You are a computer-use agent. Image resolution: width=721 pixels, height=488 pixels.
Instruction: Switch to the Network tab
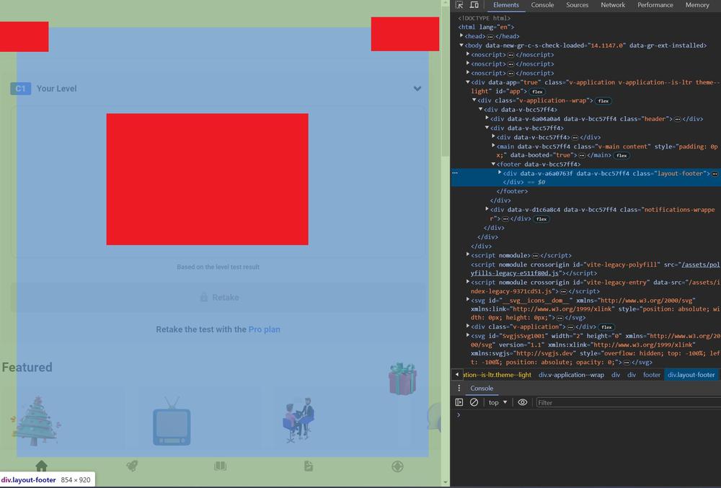point(613,5)
